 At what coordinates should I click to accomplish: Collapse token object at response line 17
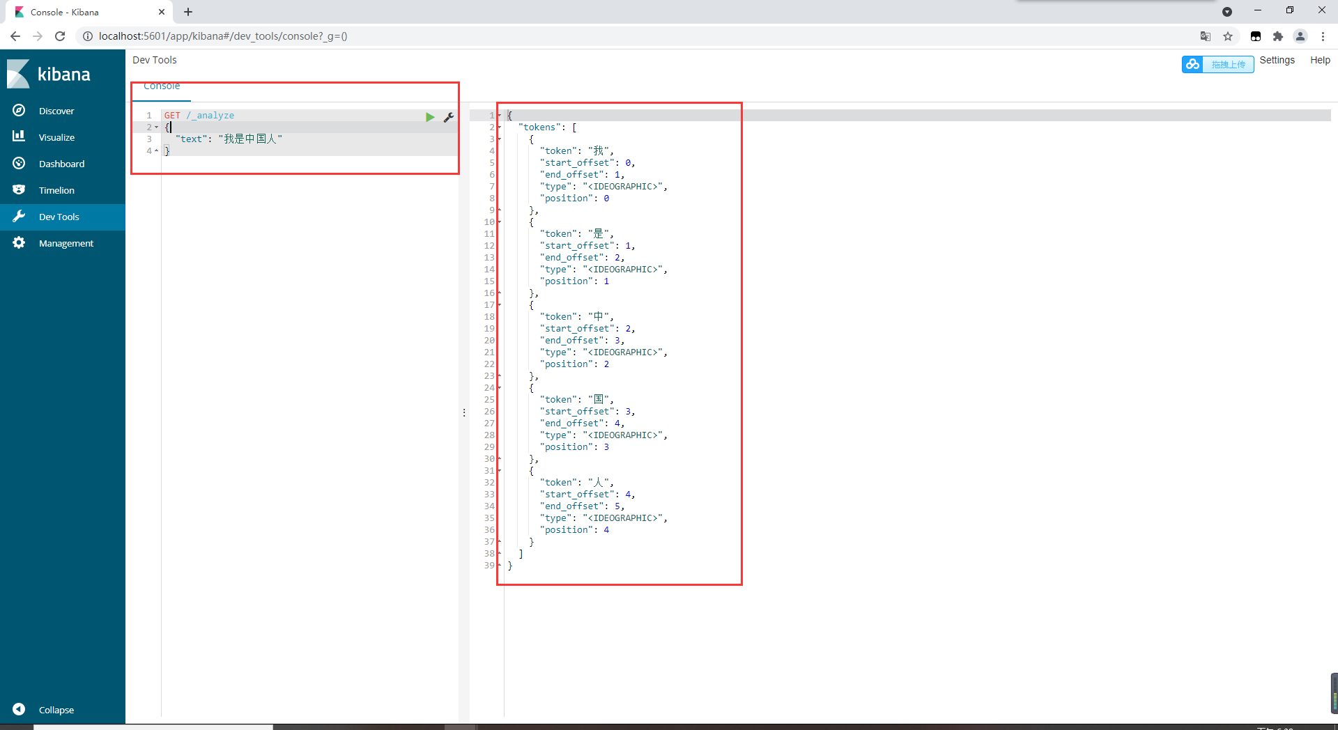point(499,305)
